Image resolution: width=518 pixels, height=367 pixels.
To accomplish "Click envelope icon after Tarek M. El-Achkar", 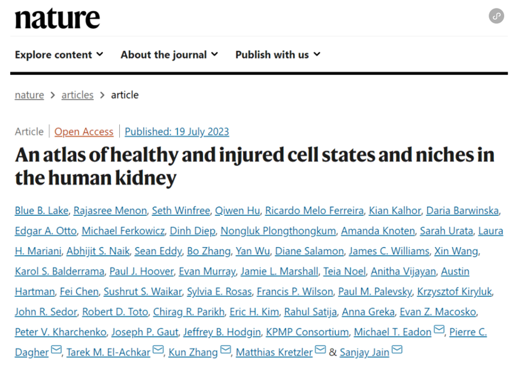I will pyautogui.click(x=158, y=350).
